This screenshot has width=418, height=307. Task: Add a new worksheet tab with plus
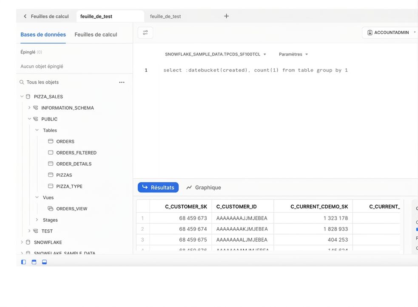[226, 16]
